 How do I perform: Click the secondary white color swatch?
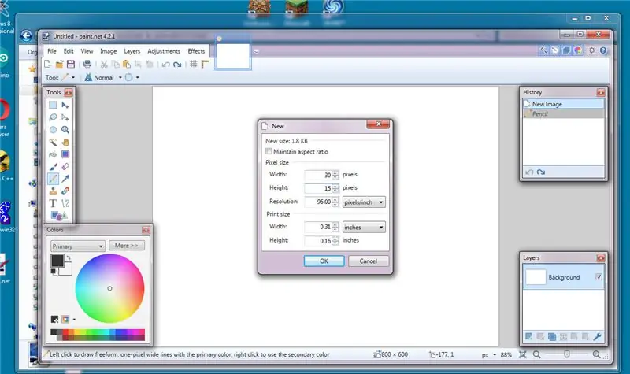(x=67, y=271)
